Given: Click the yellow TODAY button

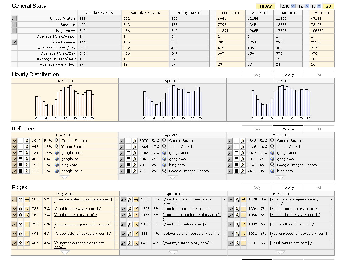Looking at the screenshot, I should tap(266, 6).
